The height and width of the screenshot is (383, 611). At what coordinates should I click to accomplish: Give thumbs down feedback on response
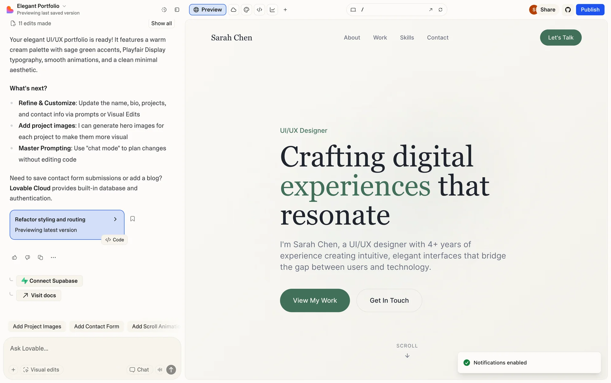pyautogui.click(x=28, y=257)
